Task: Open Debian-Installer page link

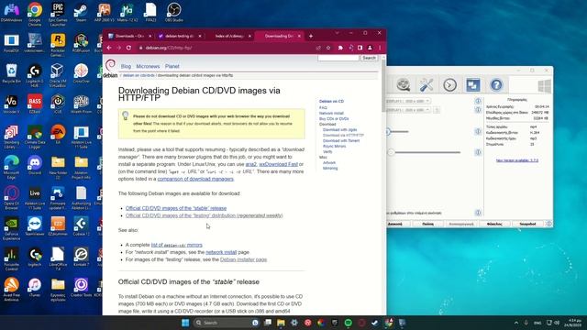Action: point(243,259)
